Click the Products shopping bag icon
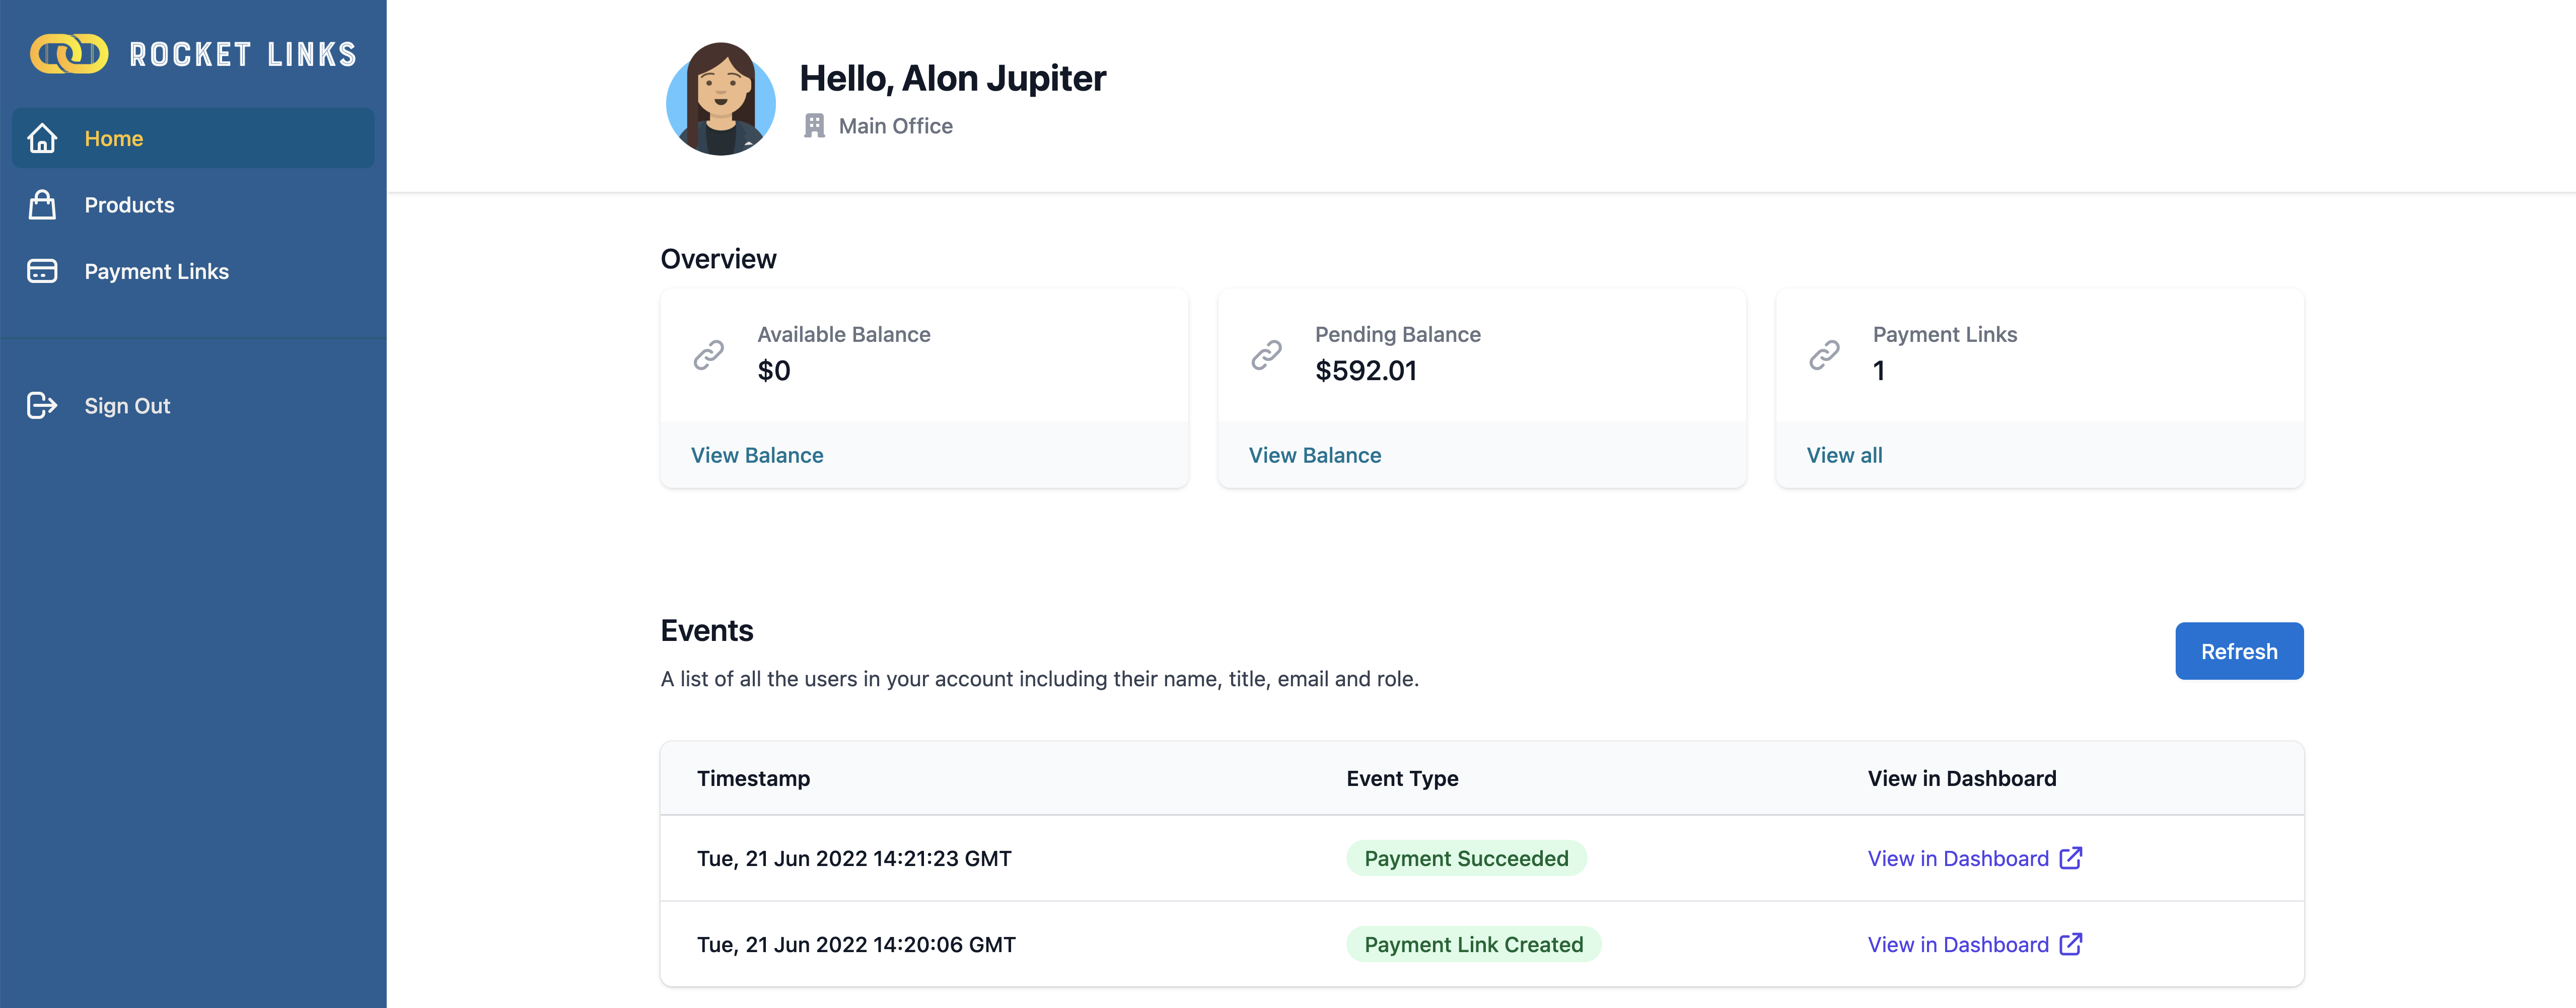The width and height of the screenshot is (2576, 1008). 42,205
